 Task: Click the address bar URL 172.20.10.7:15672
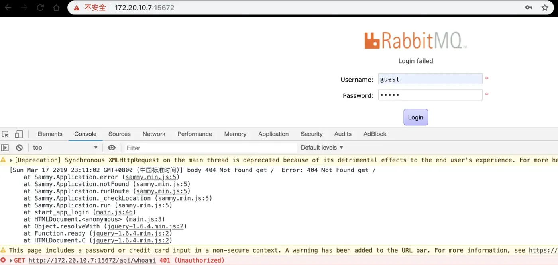point(144,8)
